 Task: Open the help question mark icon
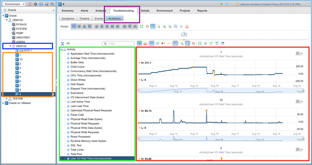[308, 4]
